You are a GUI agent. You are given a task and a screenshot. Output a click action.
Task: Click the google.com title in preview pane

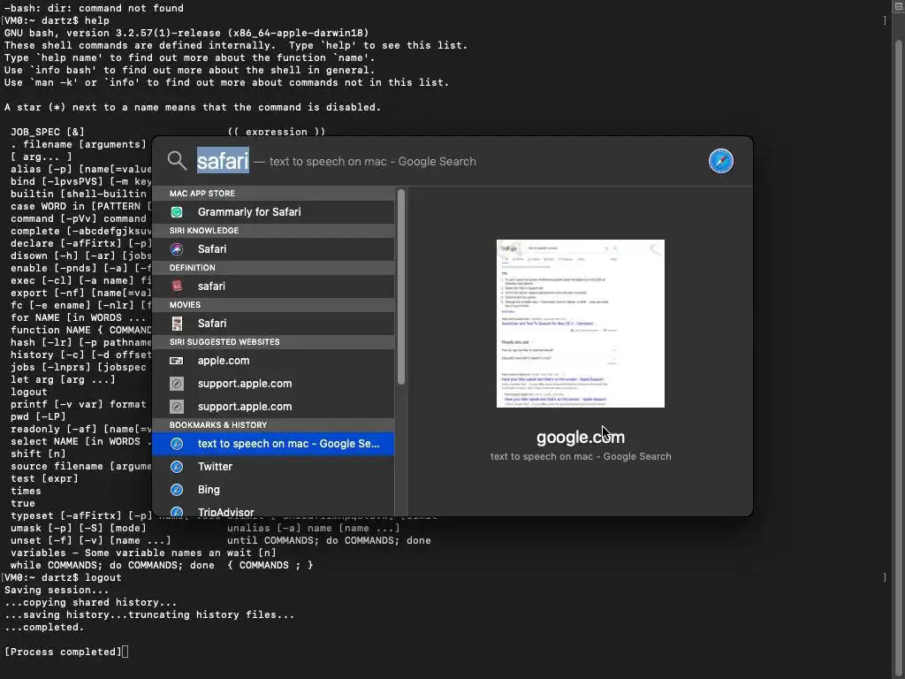pos(580,437)
